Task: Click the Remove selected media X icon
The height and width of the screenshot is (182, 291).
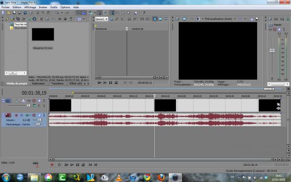Action: click(42, 19)
